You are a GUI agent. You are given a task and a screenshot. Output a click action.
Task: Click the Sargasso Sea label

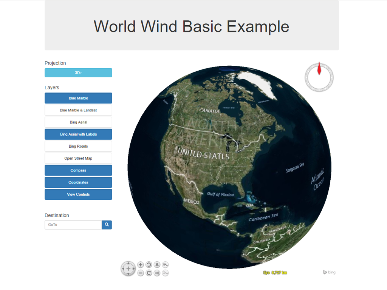click(295, 168)
